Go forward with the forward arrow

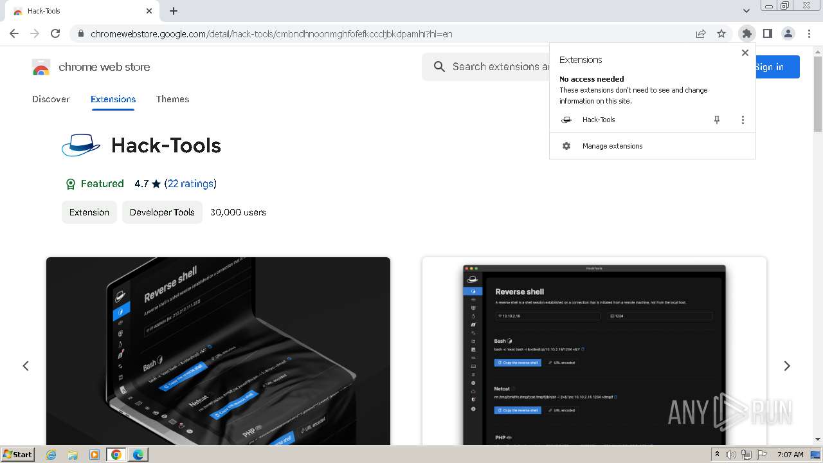click(35, 33)
